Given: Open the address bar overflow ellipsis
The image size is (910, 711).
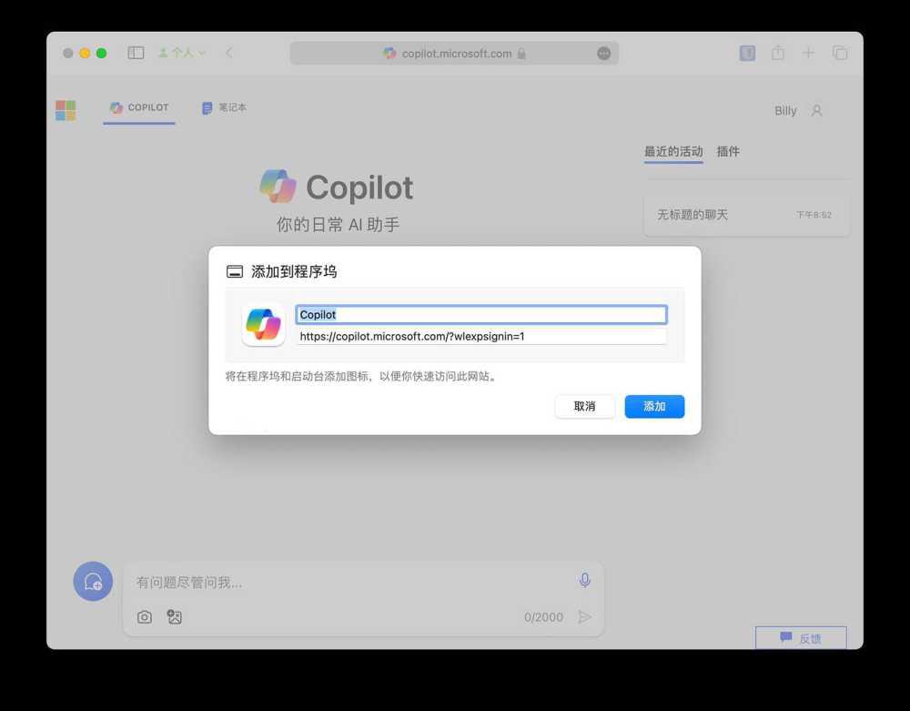Looking at the screenshot, I should point(603,53).
